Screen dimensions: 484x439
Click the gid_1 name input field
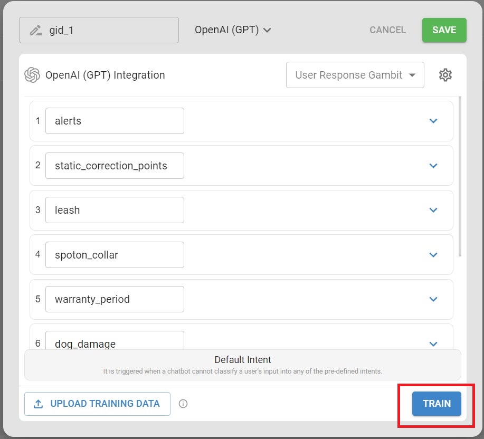pos(106,30)
